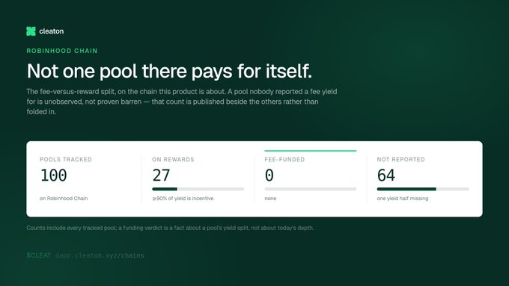Click the empty Fee-Funded progress bar
The height and width of the screenshot is (286, 509).
[x=311, y=189]
